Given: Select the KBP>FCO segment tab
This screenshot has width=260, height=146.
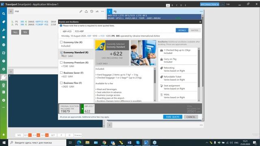Looking at the screenshot, I should click(x=67, y=31).
